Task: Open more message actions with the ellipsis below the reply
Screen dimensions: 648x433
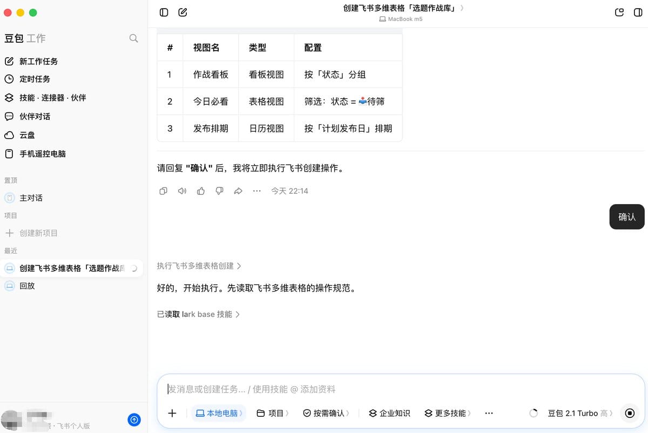Action: [x=257, y=191]
